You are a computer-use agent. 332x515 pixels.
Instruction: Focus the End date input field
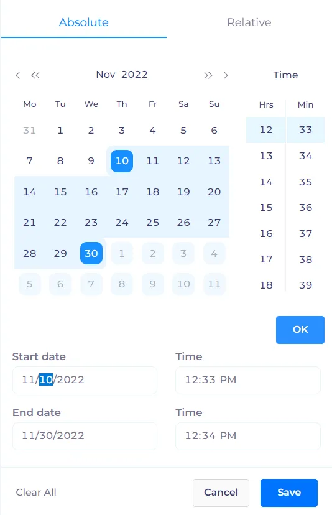pos(85,436)
